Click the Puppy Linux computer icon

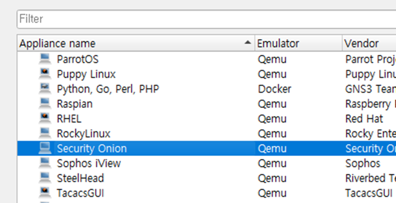point(45,74)
